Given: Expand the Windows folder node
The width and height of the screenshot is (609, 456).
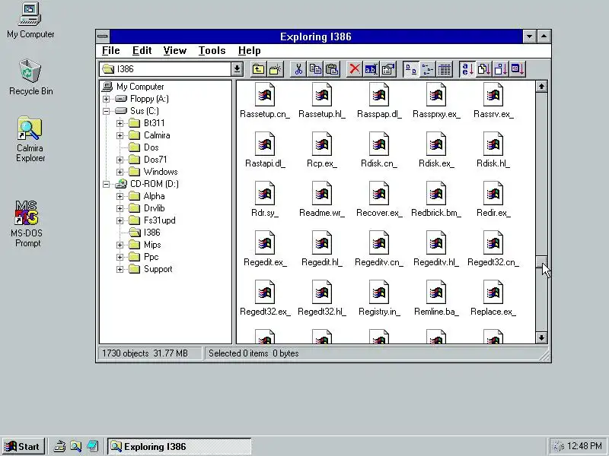Looking at the screenshot, I should coord(120,172).
